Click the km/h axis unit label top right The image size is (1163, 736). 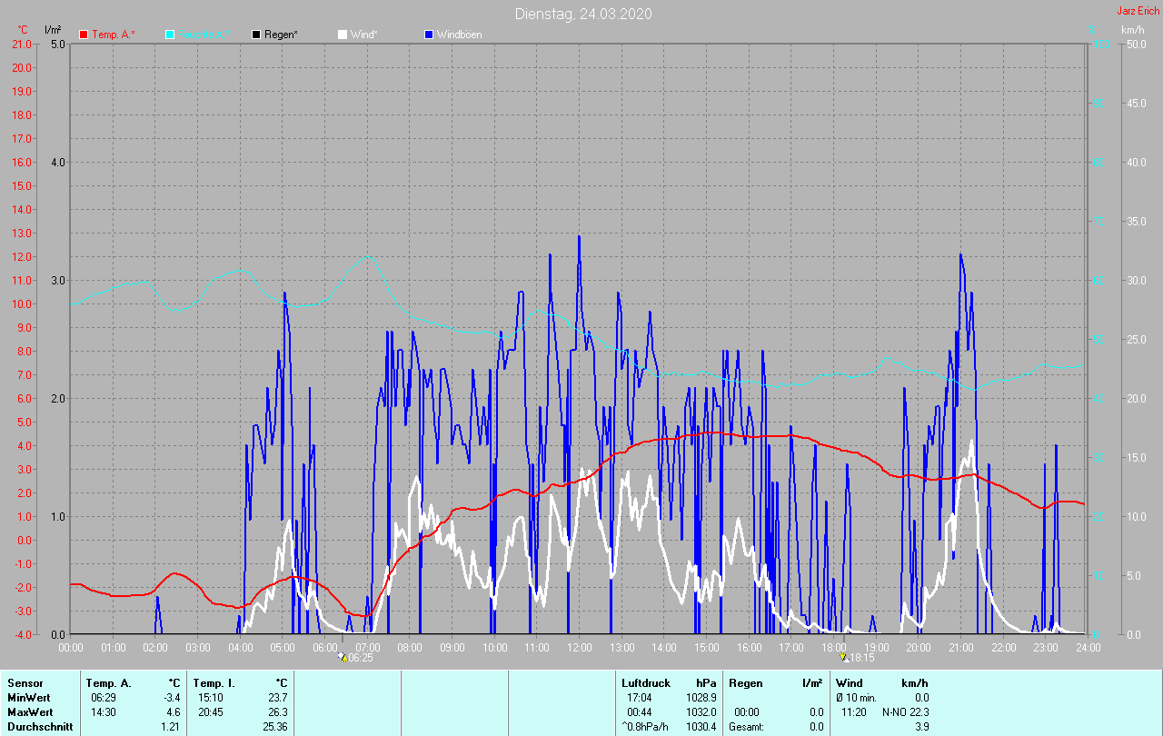[1132, 30]
